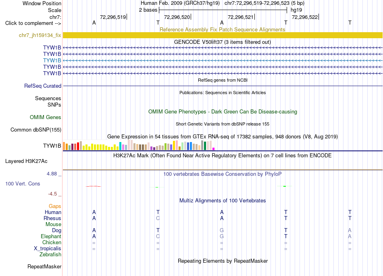The width and height of the screenshot is (383, 276).
Task: Select the Dog alignment row label
Action: click(x=56, y=231)
